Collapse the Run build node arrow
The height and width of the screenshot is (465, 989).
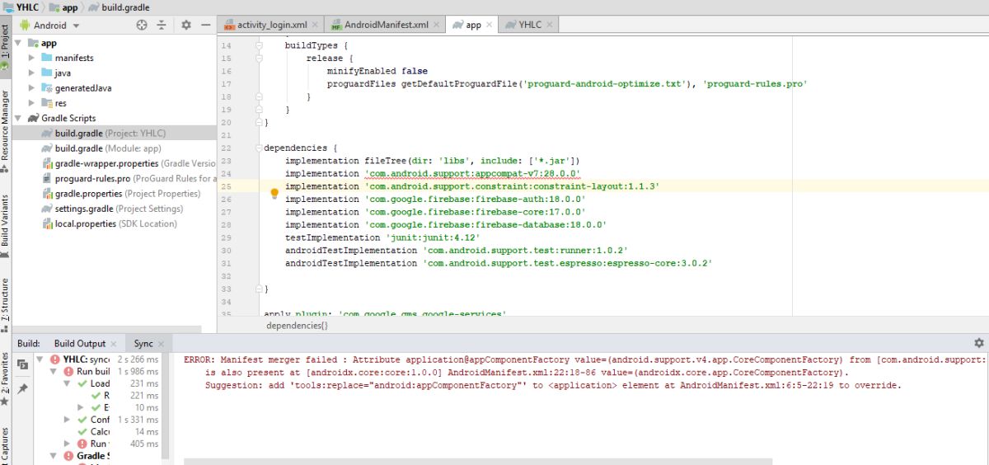click(54, 372)
